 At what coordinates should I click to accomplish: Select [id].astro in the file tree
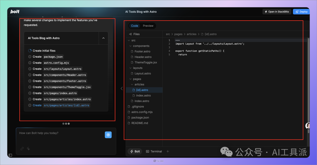click(x=144, y=90)
